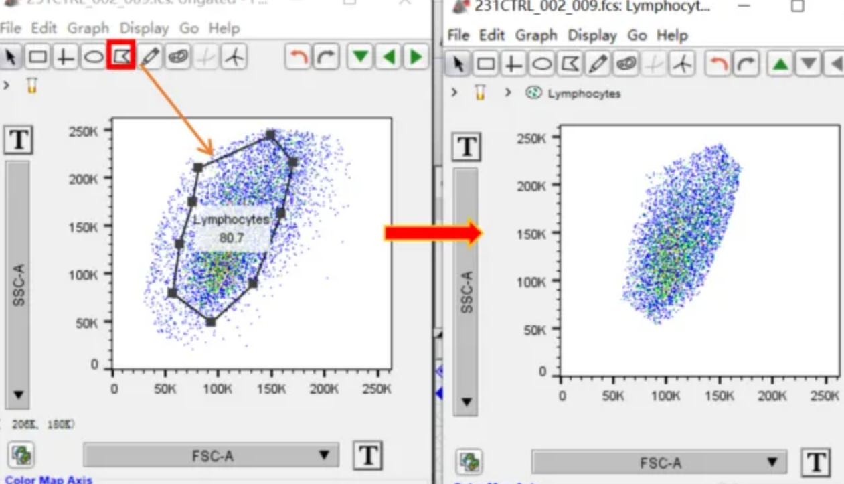Undo last action in Lymphocytes window
The width and height of the screenshot is (844, 484).
click(x=719, y=64)
